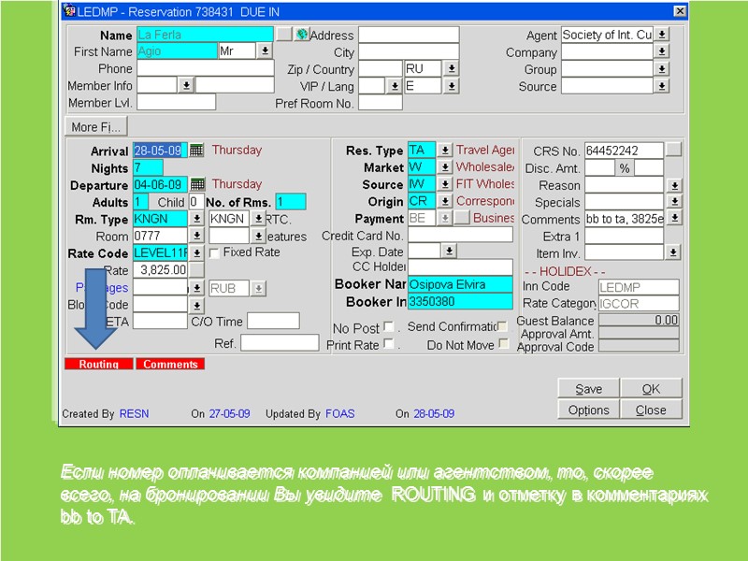
Task: Click the red Comments indicator
Action: (170, 364)
